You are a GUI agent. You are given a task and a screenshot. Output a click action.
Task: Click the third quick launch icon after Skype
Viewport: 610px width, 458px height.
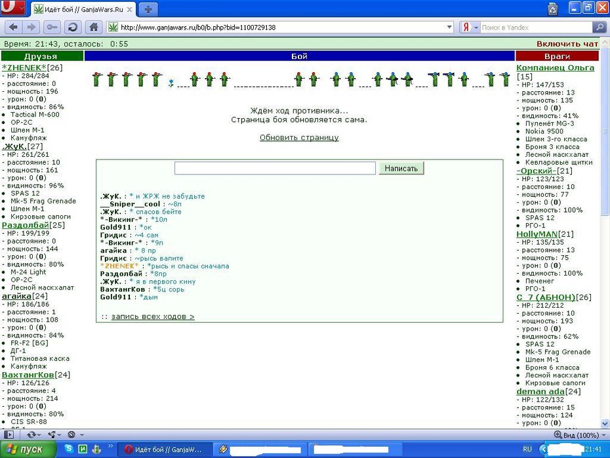click(96, 449)
